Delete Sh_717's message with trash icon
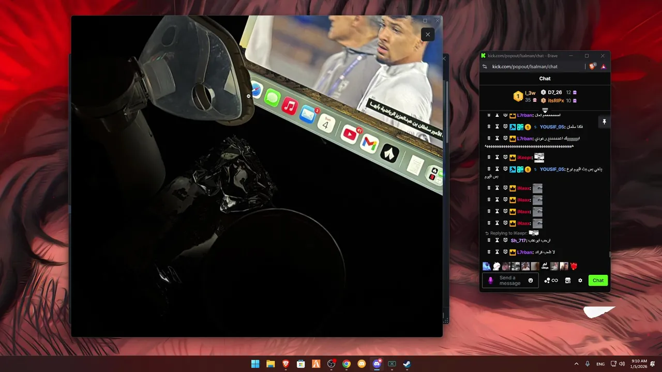 pos(489,240)
